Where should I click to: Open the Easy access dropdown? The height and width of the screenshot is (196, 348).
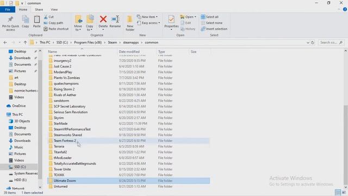(148, 23)
